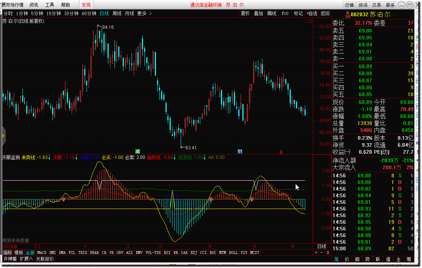This screenshot has width=422, height=268.
Task: Open the 帮助 menu
Action: [x=65, y=5]
